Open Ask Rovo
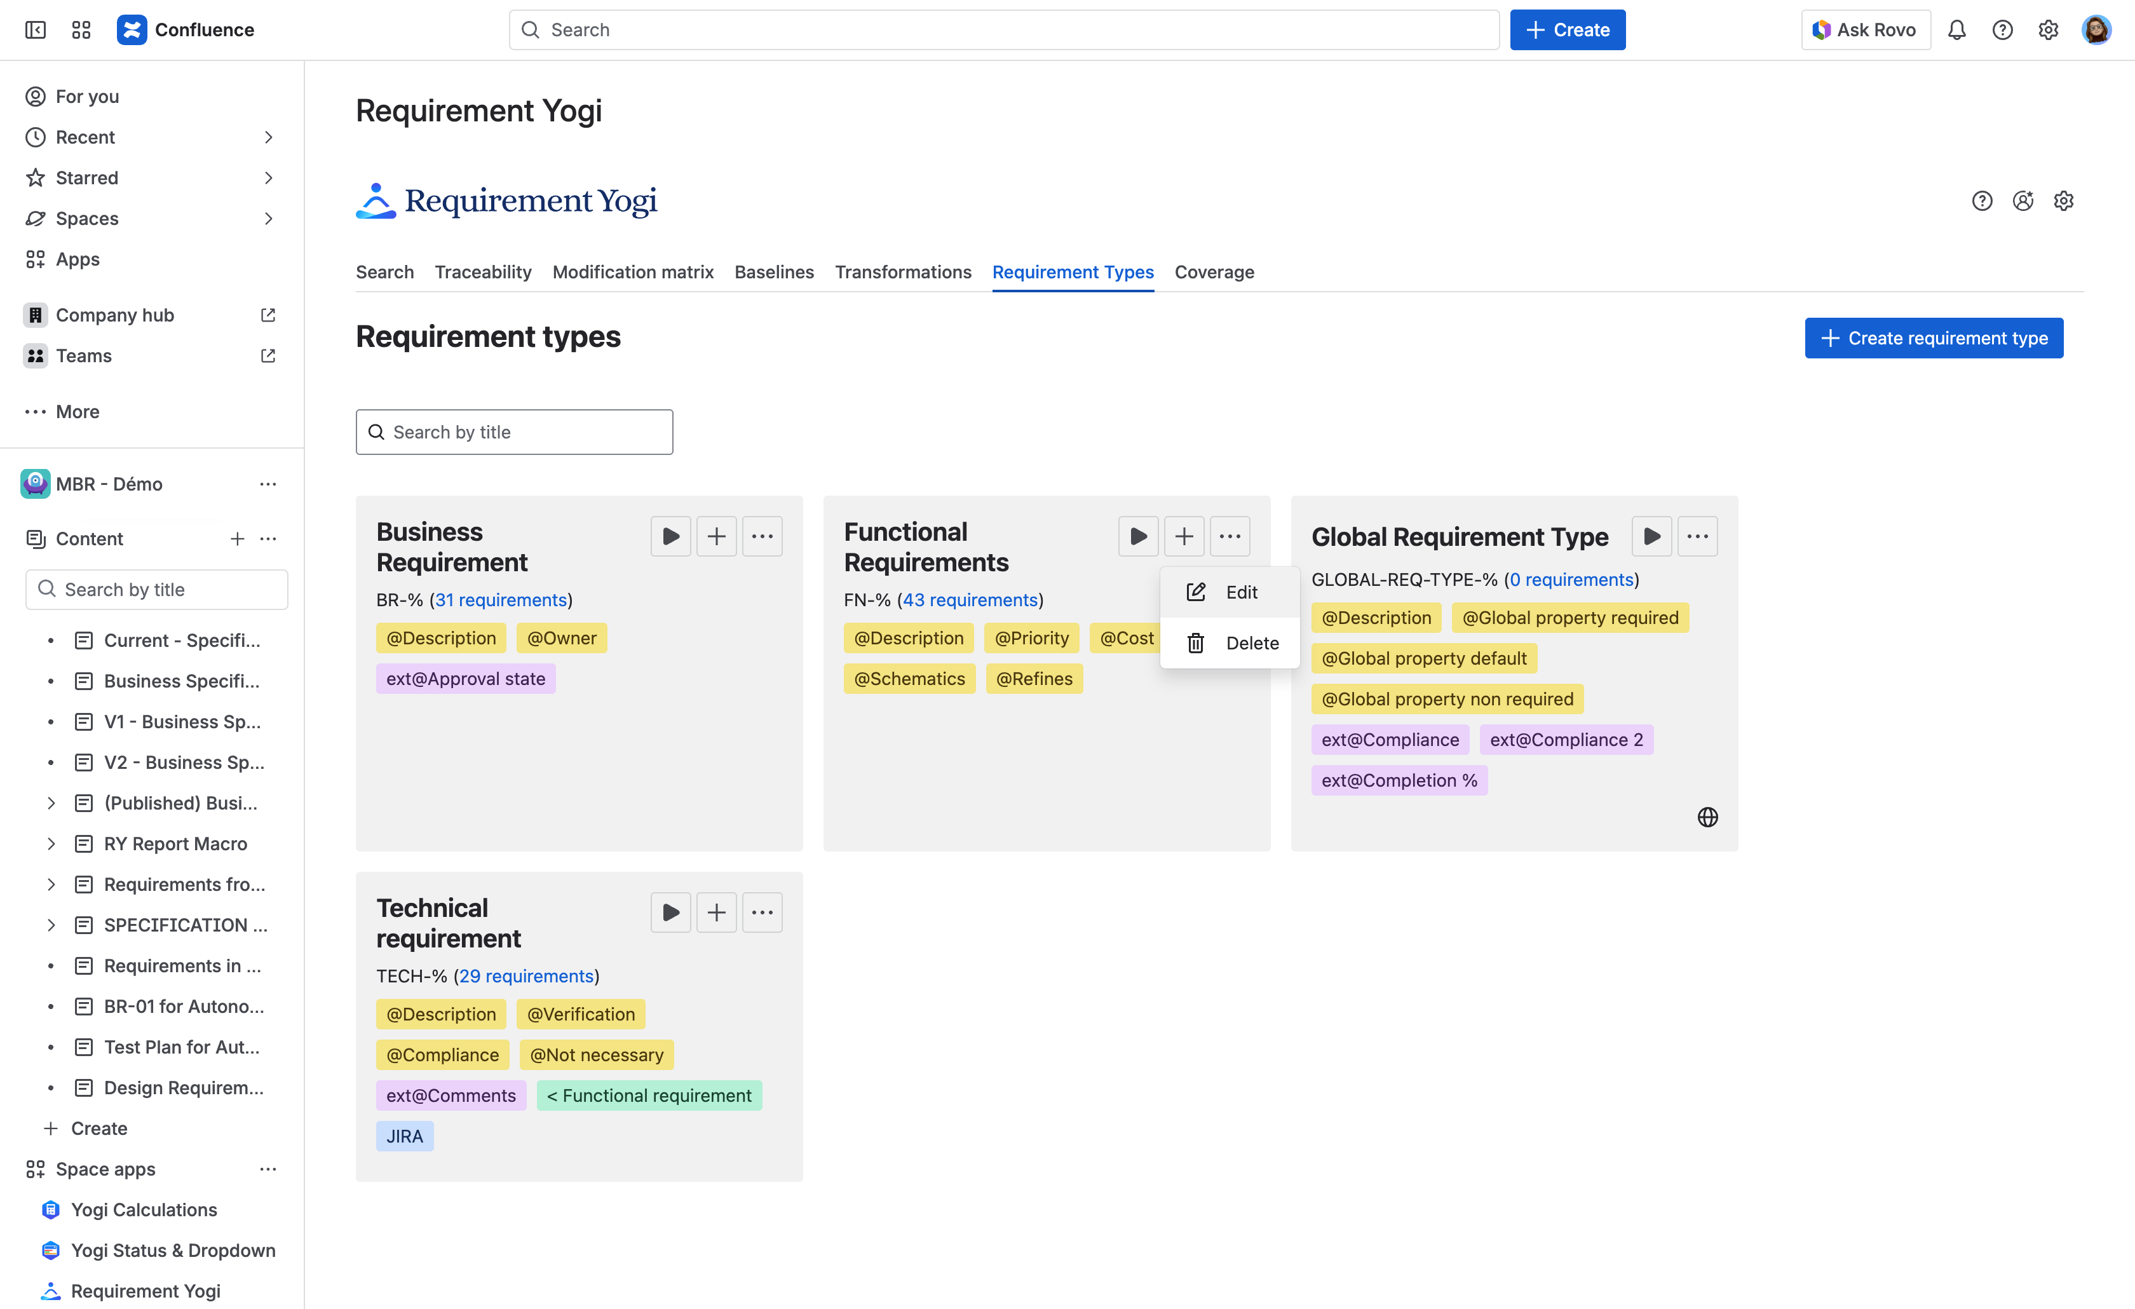Image resolution: width=2135 pixels, height=1309 pixels. [1865, 29]
